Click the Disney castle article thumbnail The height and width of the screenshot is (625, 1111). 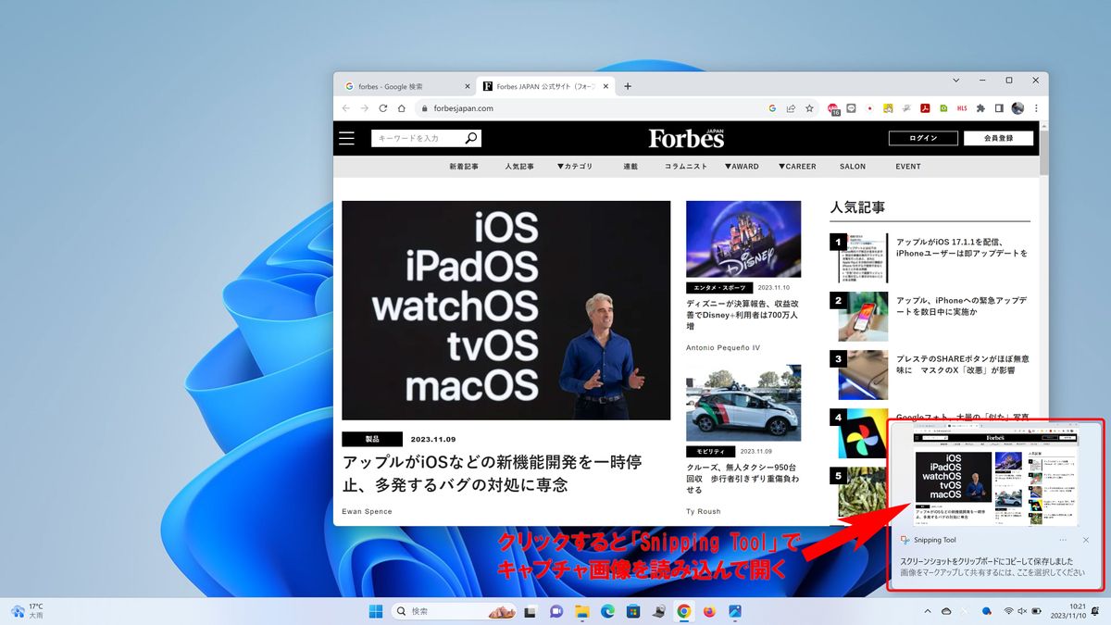click(743, 239)
